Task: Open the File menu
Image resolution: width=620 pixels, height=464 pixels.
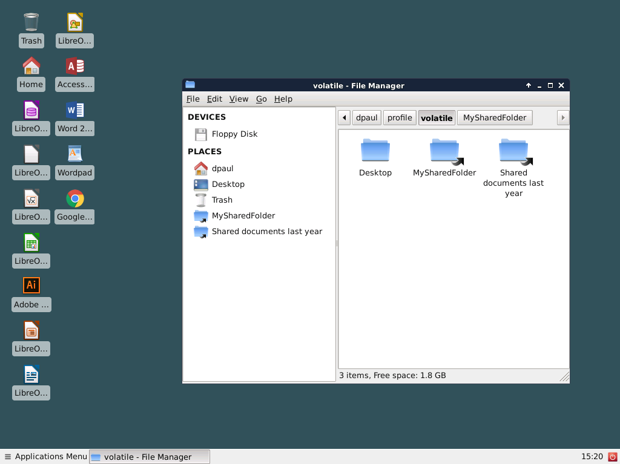Action: 193,99
